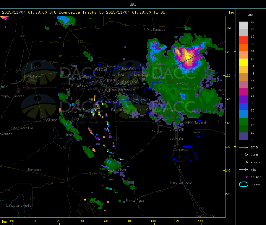266x225 pixels.
Task: Click the 'Soitue' map label
Action: click(x=157, y=132)
